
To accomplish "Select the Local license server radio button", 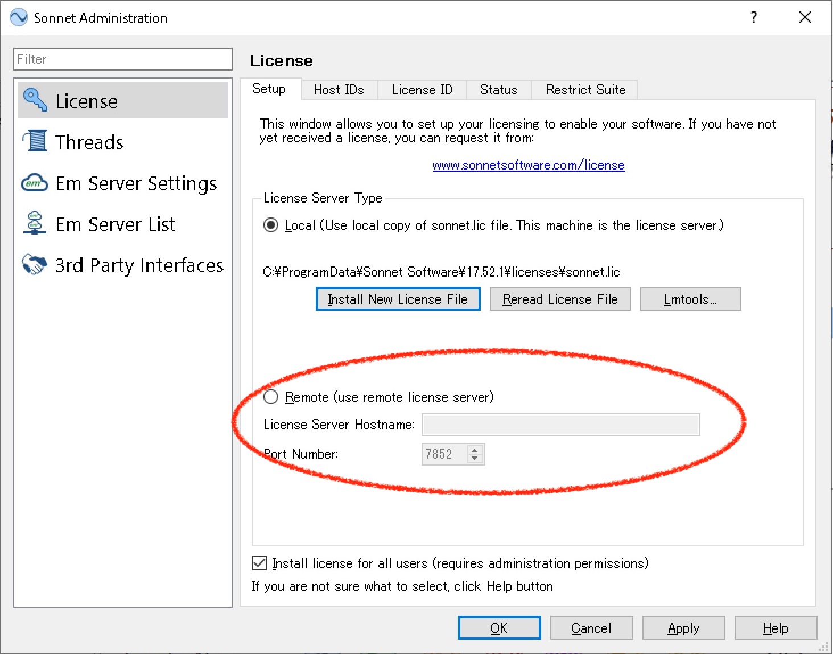I will click(271, 225).
